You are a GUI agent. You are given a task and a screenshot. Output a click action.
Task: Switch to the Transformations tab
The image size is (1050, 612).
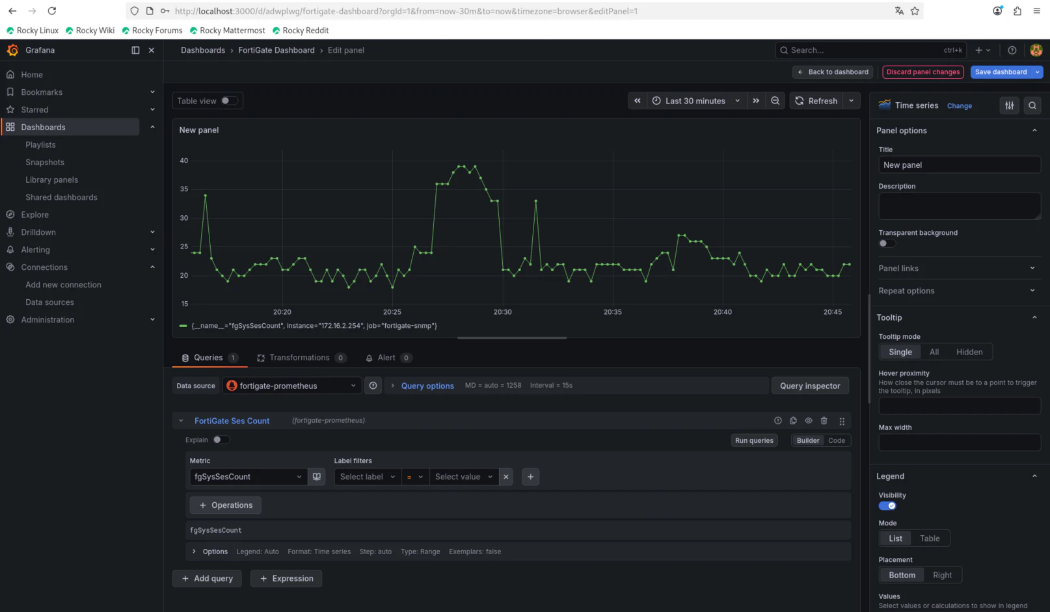point(301,358)
